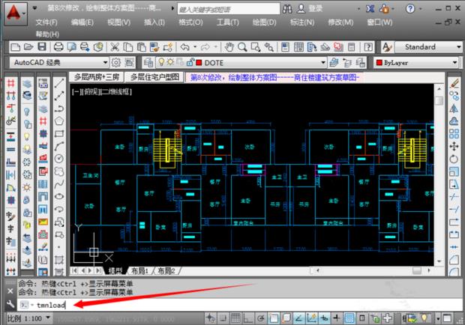The width and height of the screenshot is (465, 325).
Task: Switch to 多层住宅户型图 drawing tab
Action: [x=154, y=77]
